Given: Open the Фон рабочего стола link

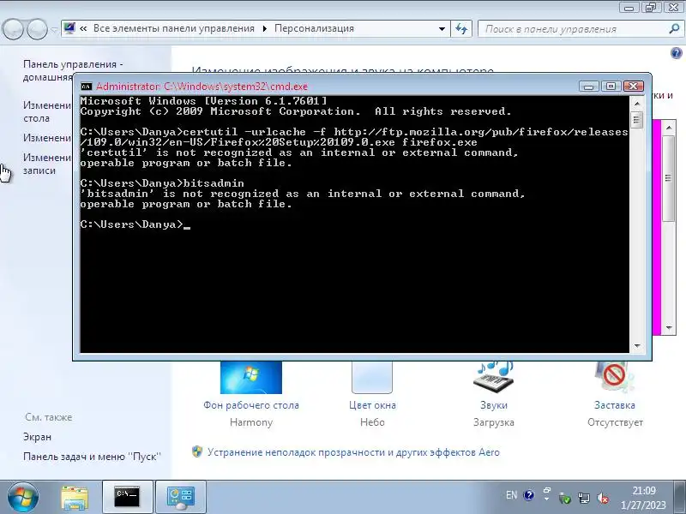Looking at the screenshot, I should [251, 405].
